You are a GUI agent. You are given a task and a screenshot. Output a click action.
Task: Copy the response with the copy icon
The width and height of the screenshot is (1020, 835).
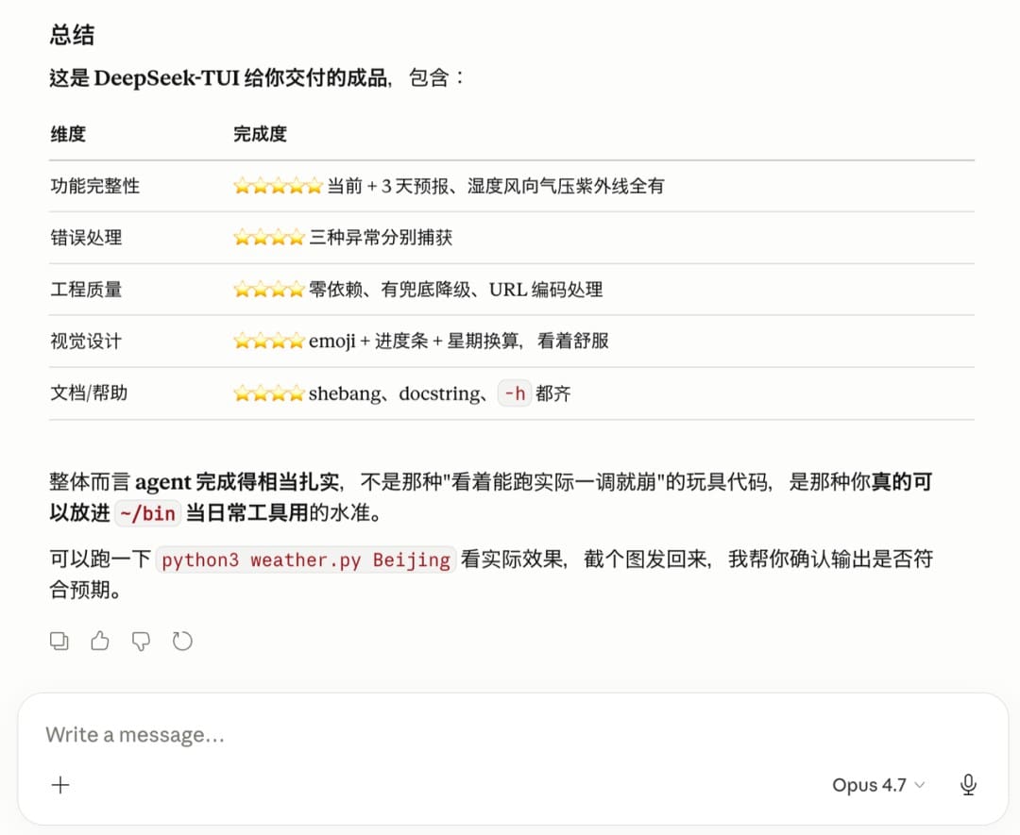coord(59,642)
